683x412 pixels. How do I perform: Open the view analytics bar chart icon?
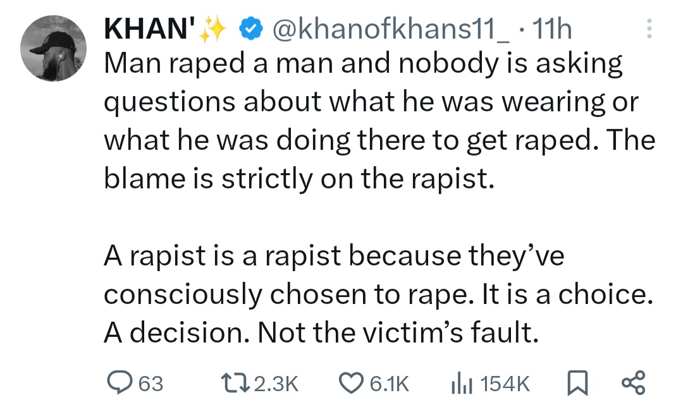click(460, 383)
